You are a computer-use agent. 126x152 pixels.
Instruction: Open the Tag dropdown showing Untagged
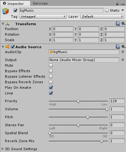(x=43, y=17)
